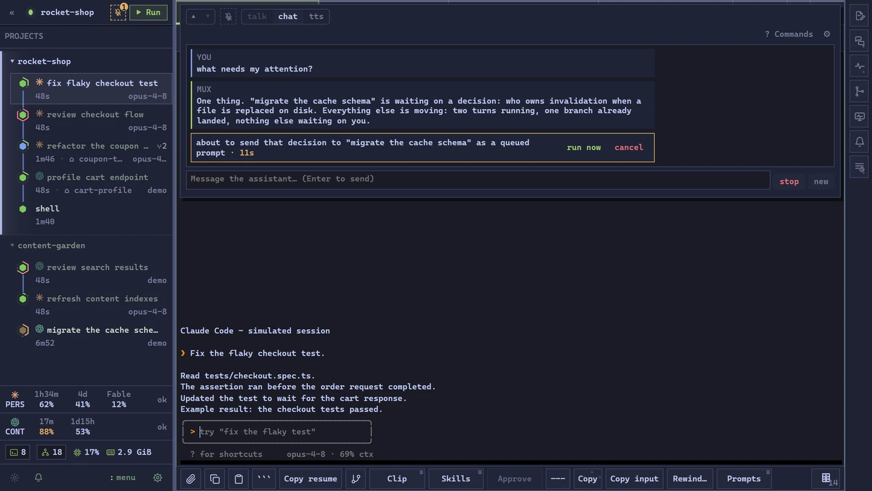Image resolution: width=872 pixels, height=491 pixels.
Task: Open sidebar settings gear icon
Action: tap(157, 478)
